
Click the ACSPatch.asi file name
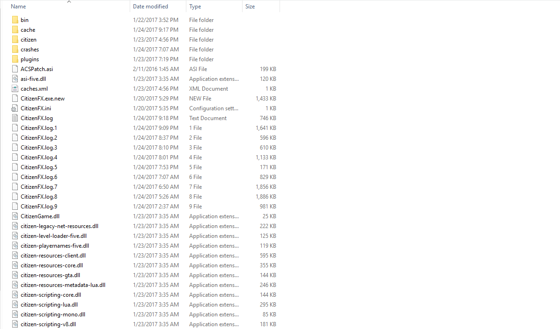coord(37,69)
